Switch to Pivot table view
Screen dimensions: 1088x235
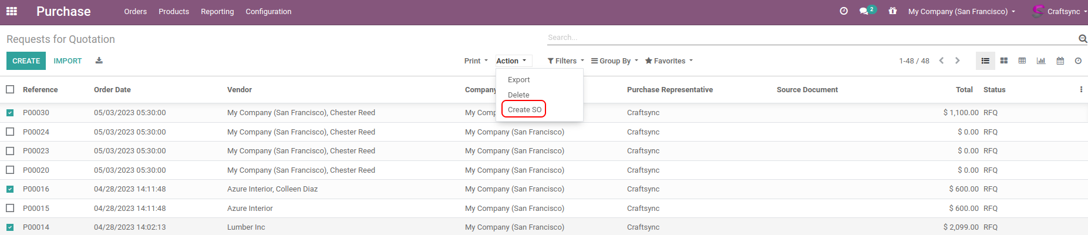(x=1022, y=61)
